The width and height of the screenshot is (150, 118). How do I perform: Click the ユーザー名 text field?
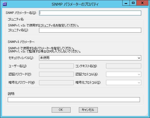(x=56, y=66)
